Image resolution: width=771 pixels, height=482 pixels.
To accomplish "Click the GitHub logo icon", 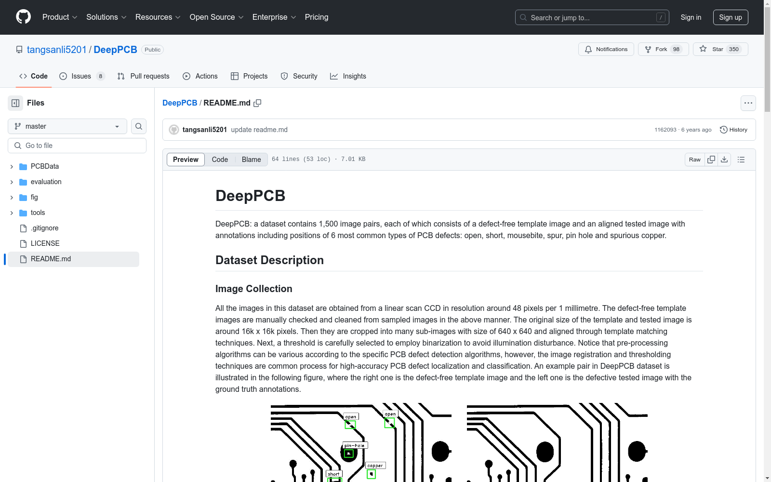I will point(23,17).
